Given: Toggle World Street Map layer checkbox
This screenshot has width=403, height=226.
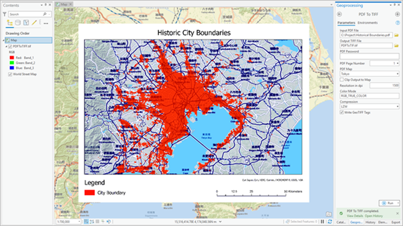Looking at the screenshot, I should [x=11, y=75].
